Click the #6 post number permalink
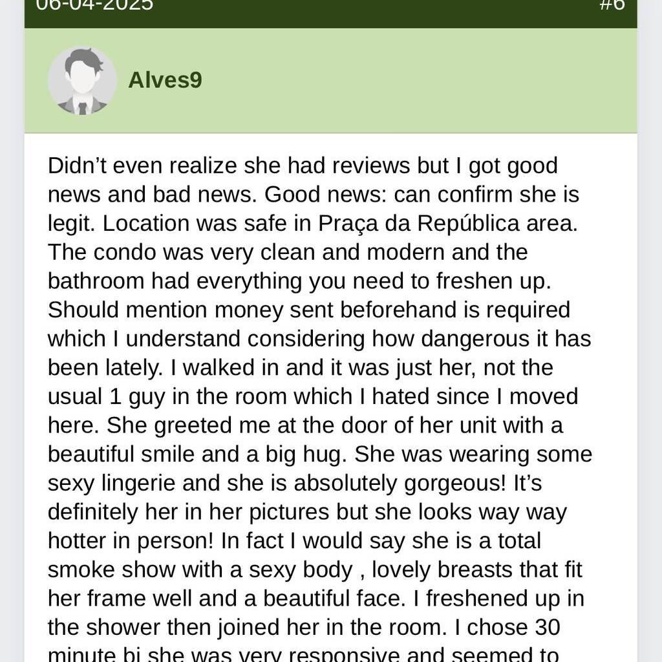 (x=612, y=5)
